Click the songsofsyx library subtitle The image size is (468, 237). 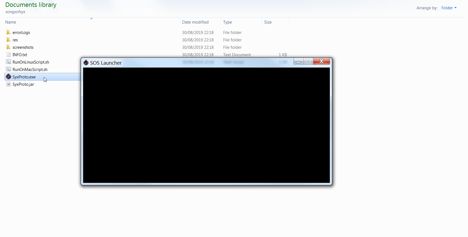click(15, 12)
